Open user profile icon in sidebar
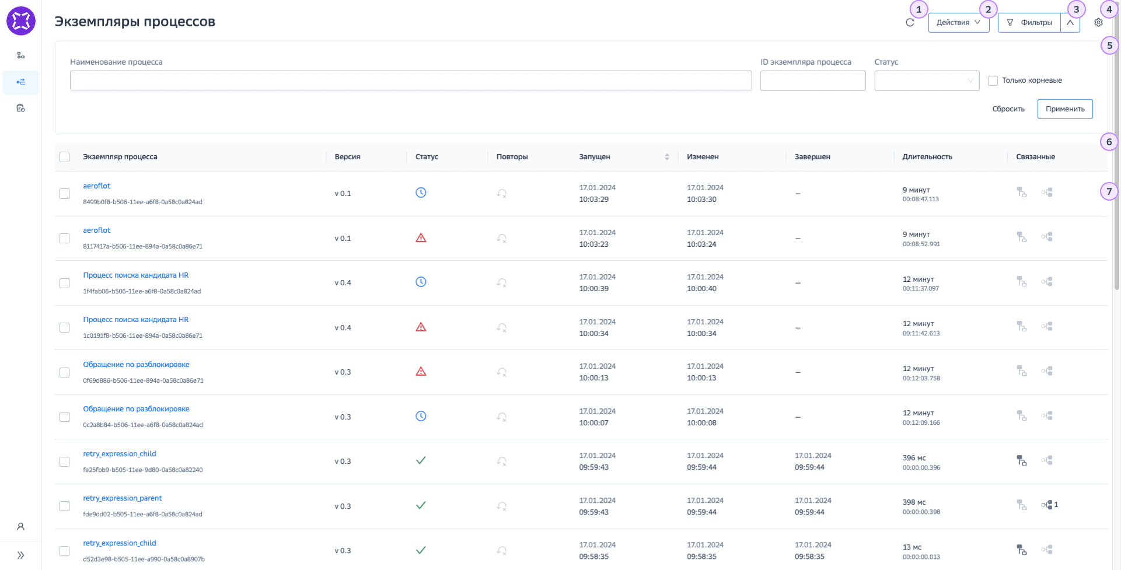The height and width of the screenshot is (570, 1121). [x=20, y=526]
